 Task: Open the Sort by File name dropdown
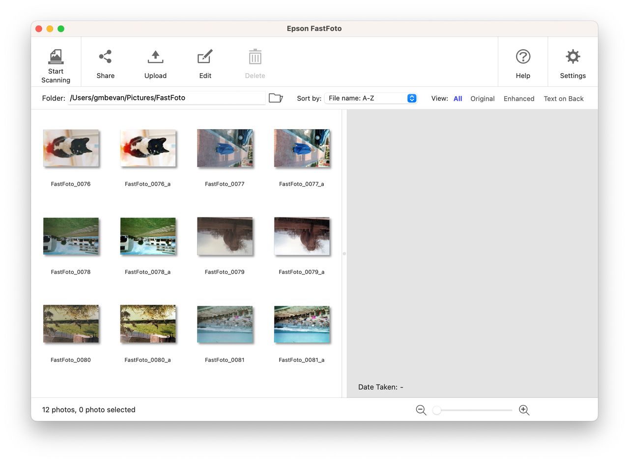pyautogui.click(x=371, y=98)
